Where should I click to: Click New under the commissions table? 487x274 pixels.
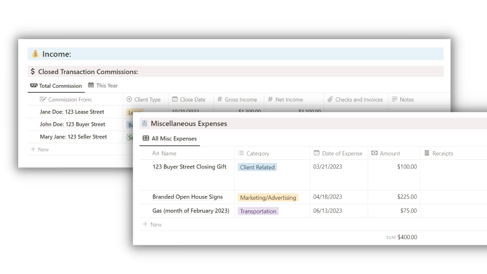coord(40,149)
